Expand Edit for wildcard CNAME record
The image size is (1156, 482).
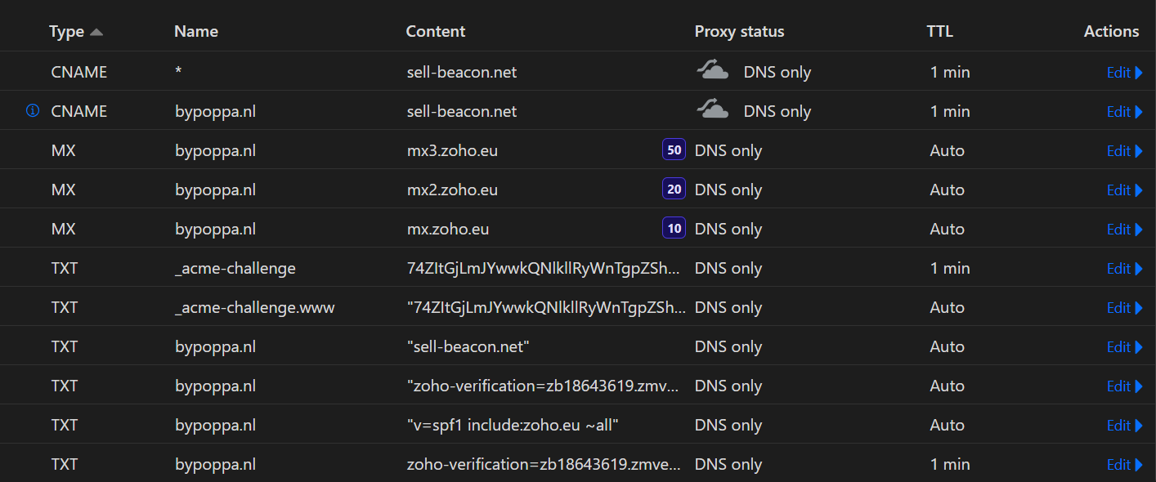[x=1124, y=73]
